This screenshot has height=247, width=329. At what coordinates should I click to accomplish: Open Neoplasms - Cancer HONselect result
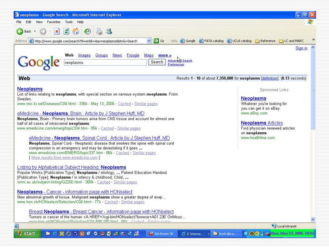75,192
